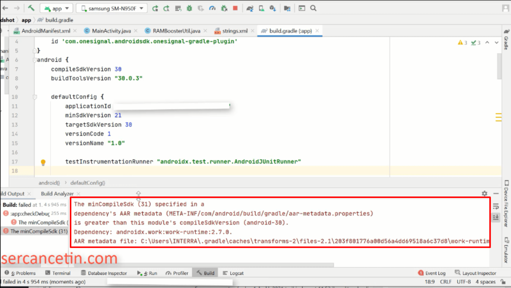Open the Profiler tool window
The height and width of the screenshot is (288, 511).
click(177, 273)
